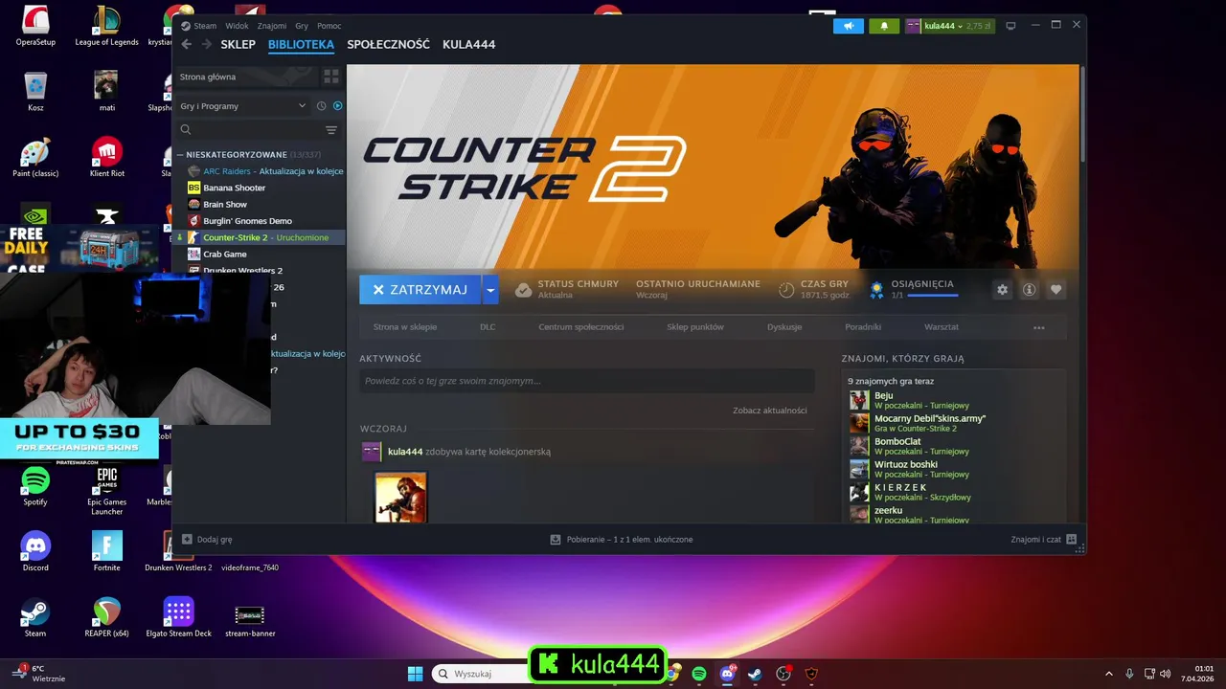Open the blue announcements megaphone button
1226x689 pixels.
pos(848,26)
